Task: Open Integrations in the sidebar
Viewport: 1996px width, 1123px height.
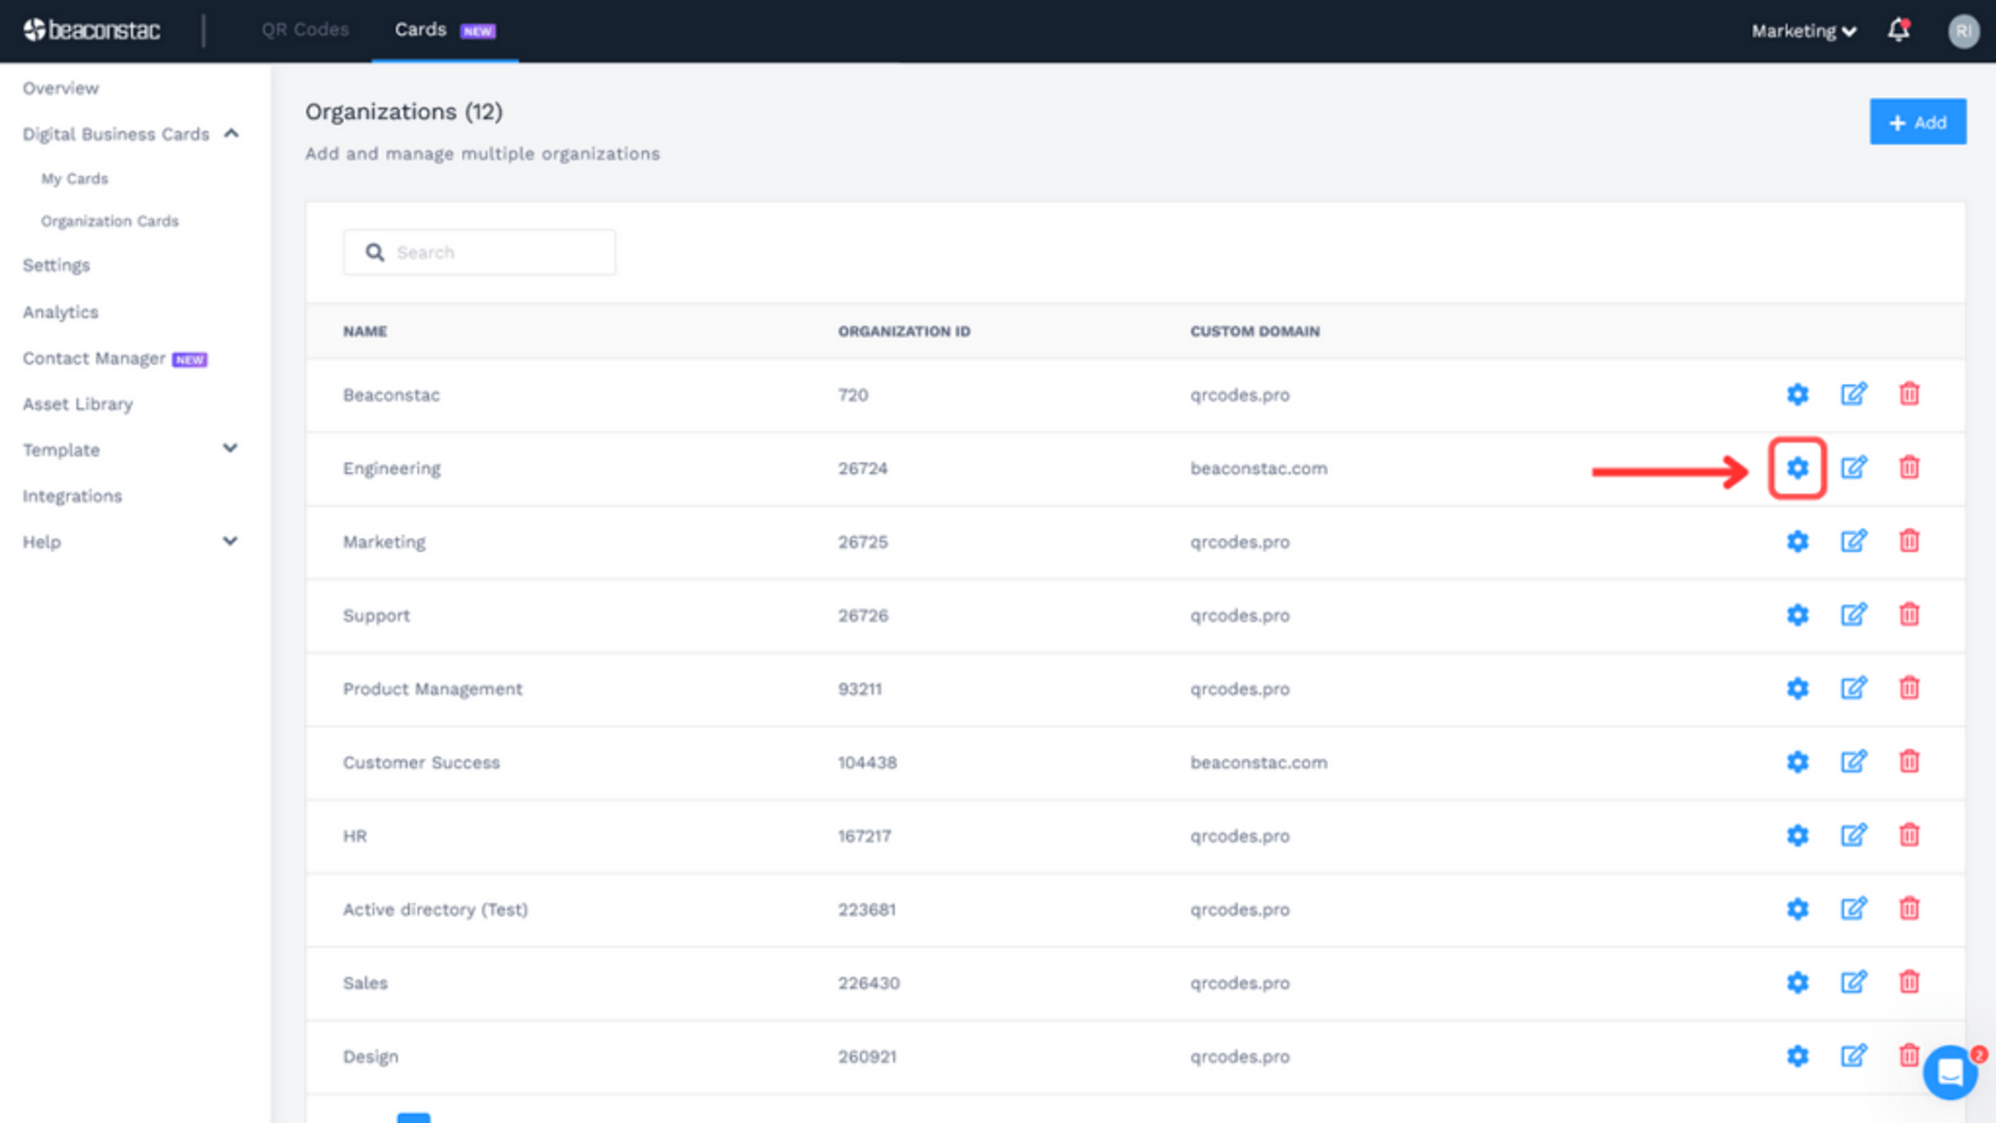Action: 72,496
